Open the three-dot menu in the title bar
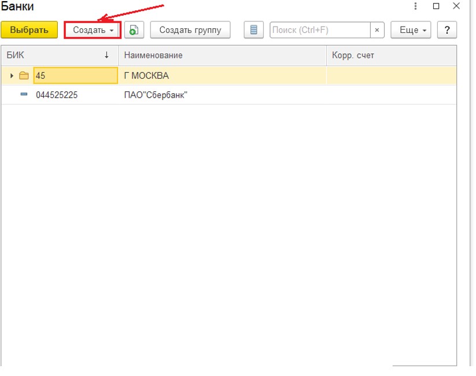 point(415,6)
